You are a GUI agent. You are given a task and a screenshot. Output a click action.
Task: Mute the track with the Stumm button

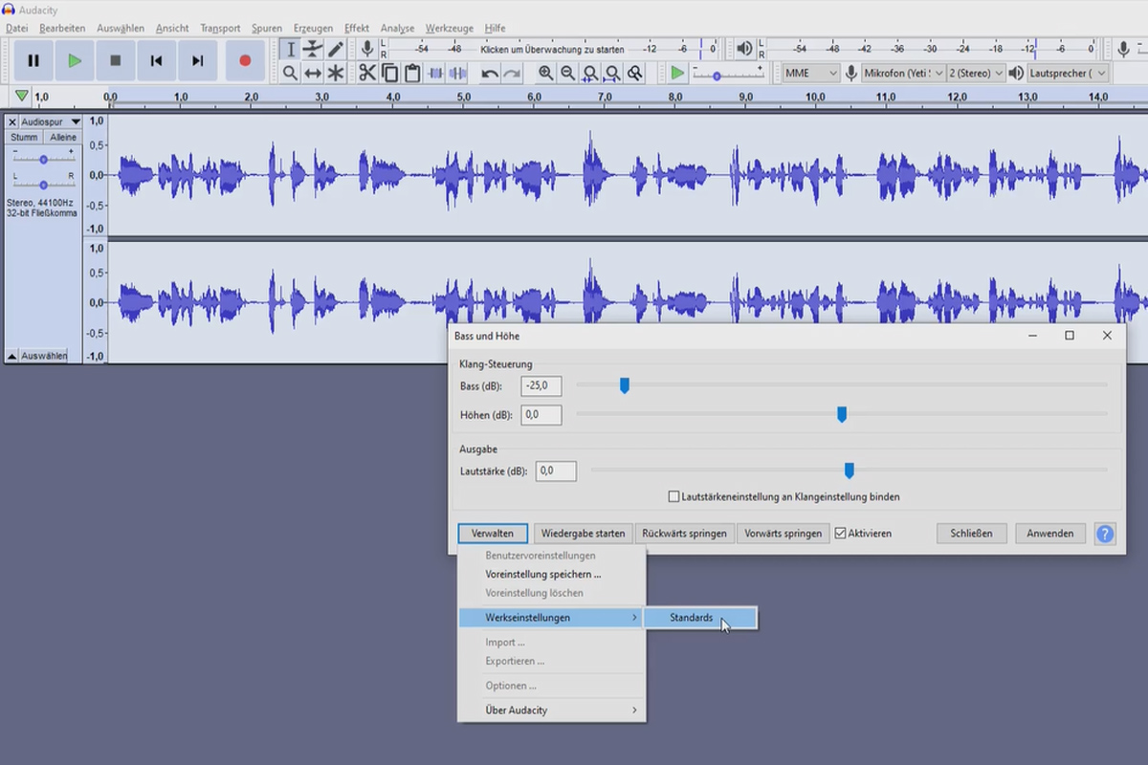click(x=24, y=138)
